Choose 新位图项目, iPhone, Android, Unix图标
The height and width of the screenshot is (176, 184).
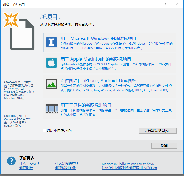coord(110,86)
